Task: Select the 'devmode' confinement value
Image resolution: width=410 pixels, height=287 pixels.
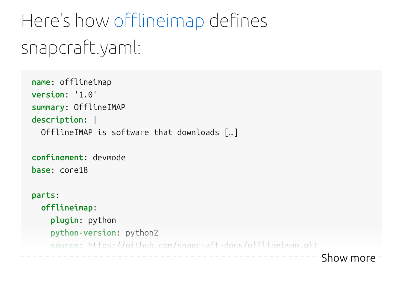Action: tap(109, 158)
